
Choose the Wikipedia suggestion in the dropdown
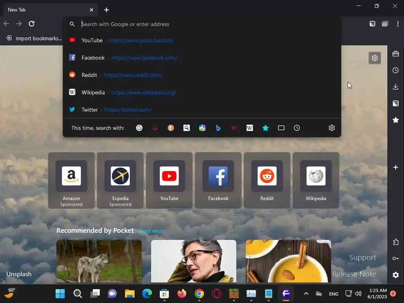tap(202, 92)
